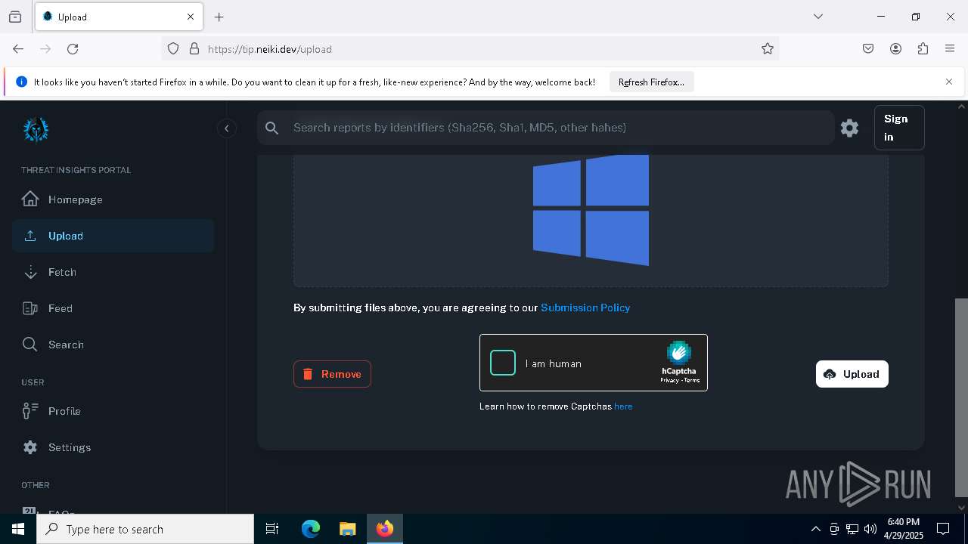Screen dimensions: 968x544
Task: Open the Submission Policy link
Action: [585, 308]
